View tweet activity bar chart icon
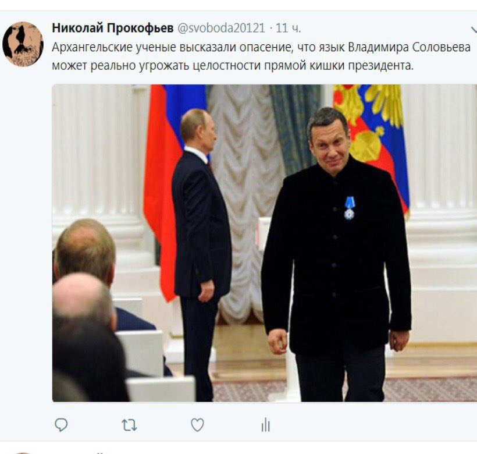Viewport: 477px width, 454px height. click(266, 425)
